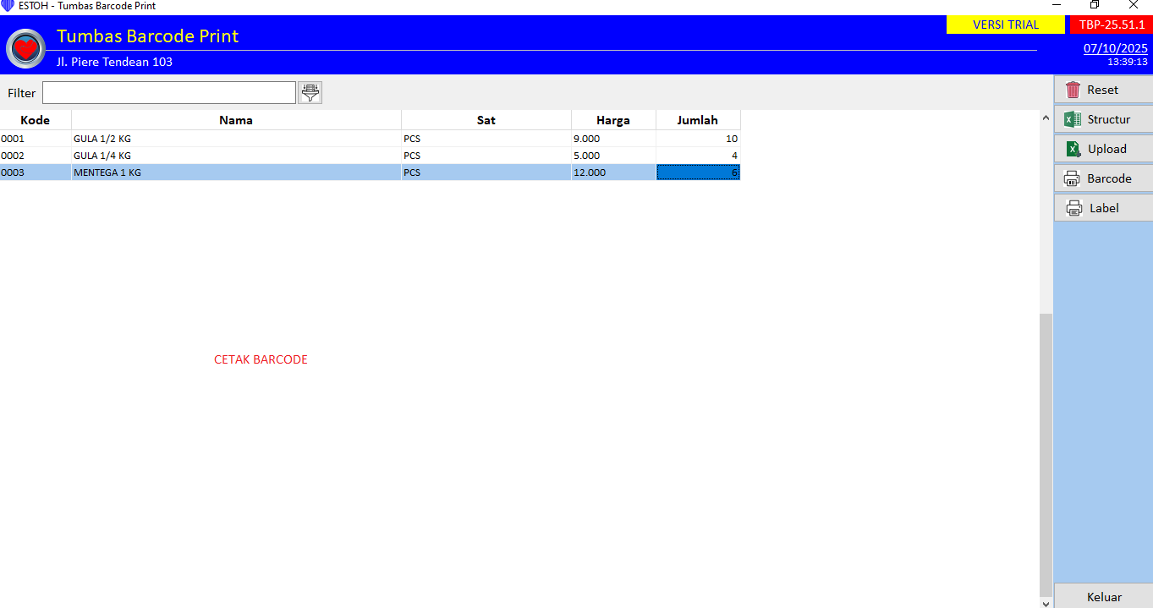This screenshot has height=608, width=1153.
Task: Select the 0003 code cell
Action: 36,173
